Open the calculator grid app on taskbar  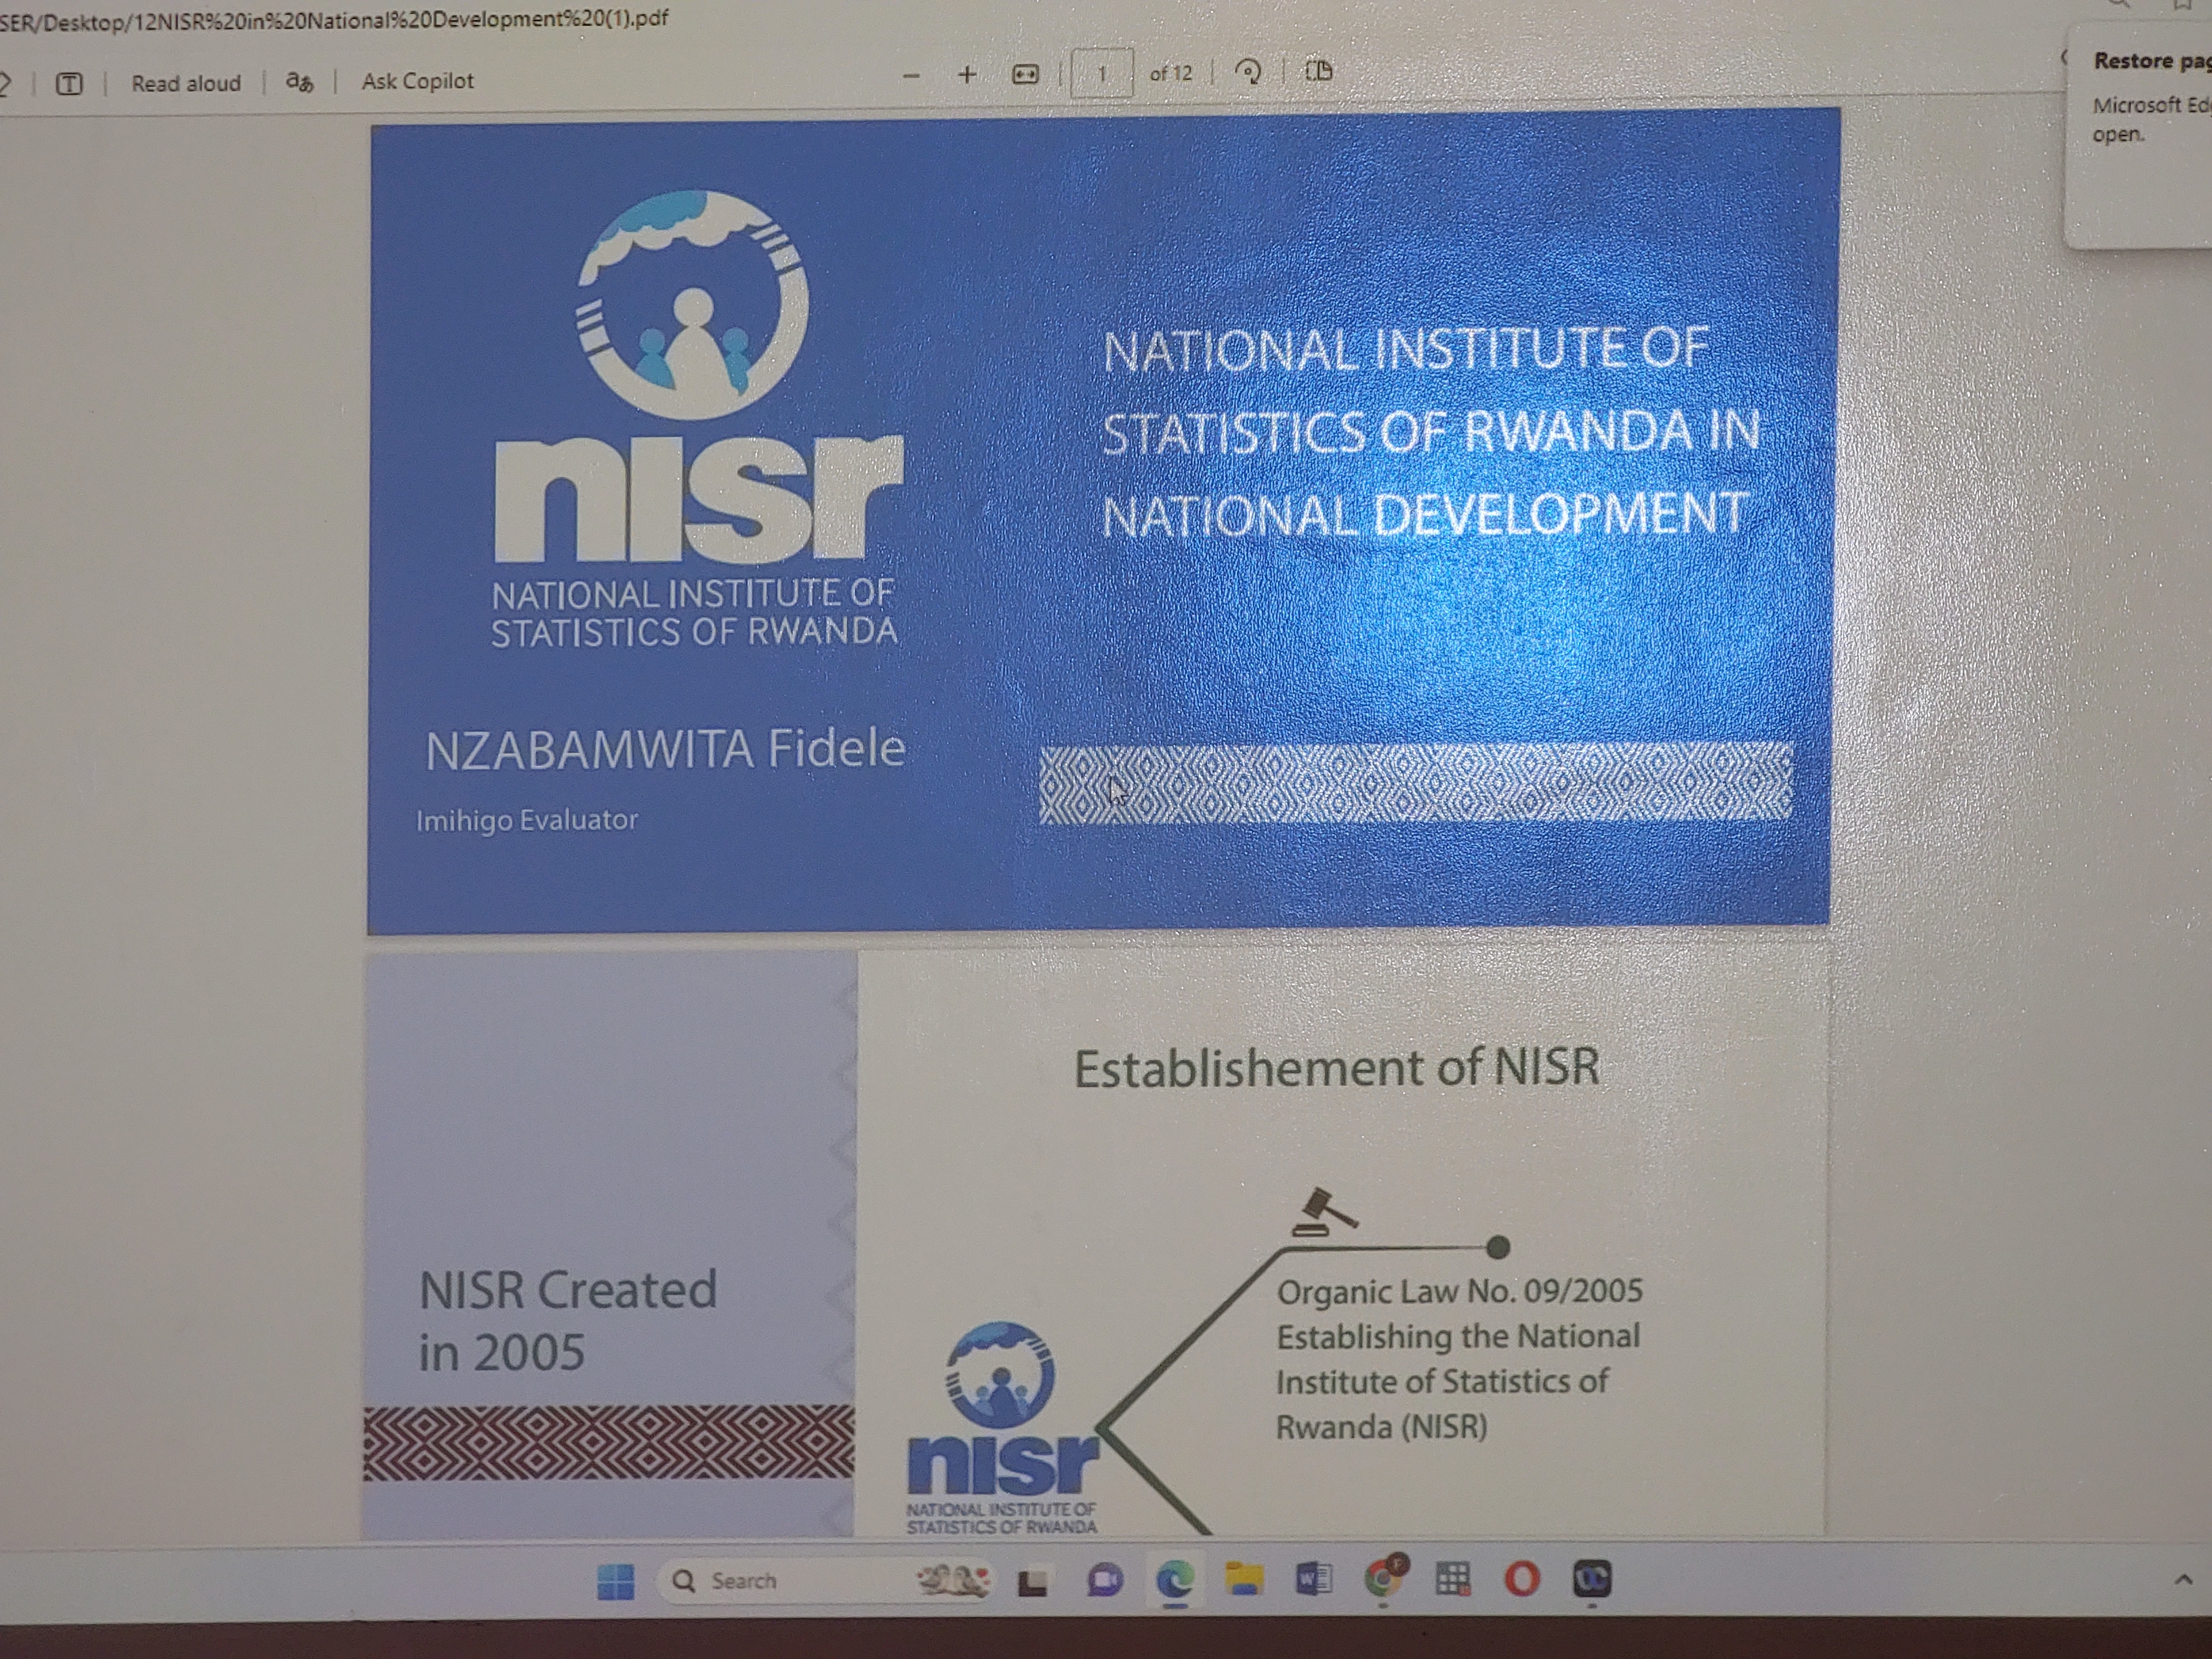(1452, 1579)
